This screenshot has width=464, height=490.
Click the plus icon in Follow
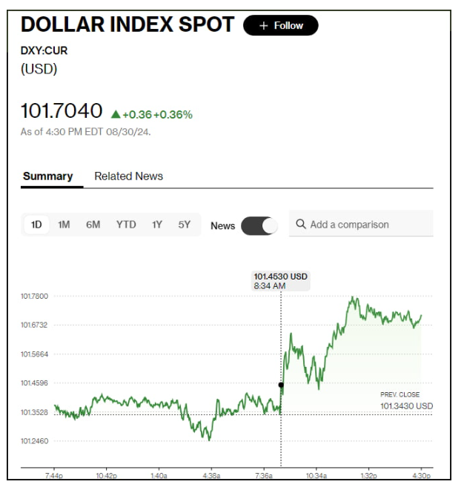click(263, 26)
